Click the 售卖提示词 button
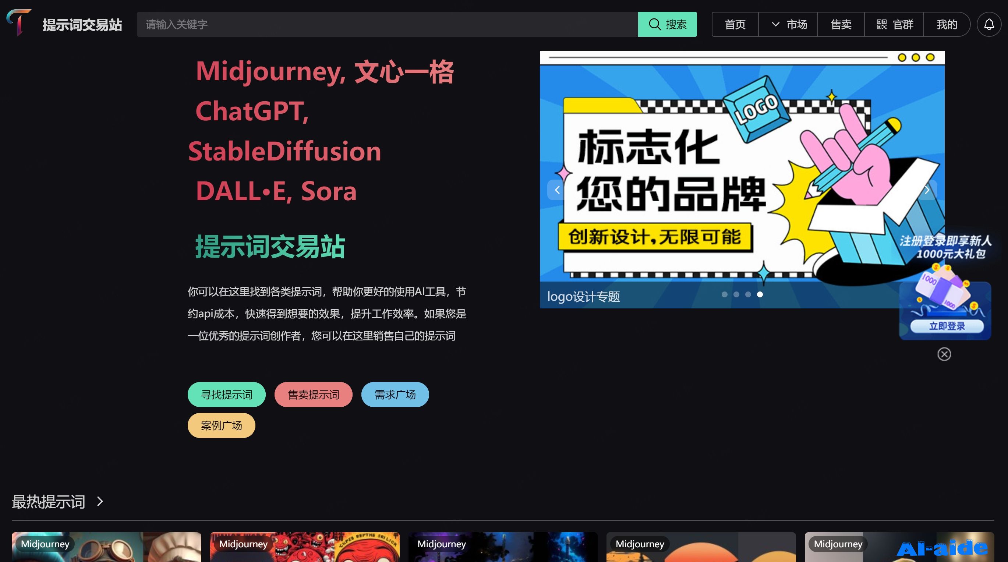 (314, 395)
